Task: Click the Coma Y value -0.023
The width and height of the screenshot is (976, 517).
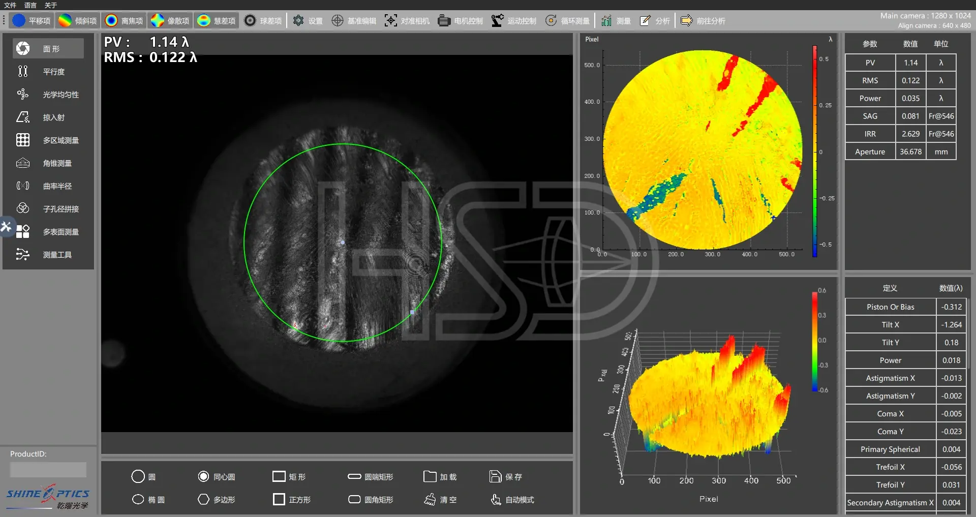Action: (x=951, y=431)
